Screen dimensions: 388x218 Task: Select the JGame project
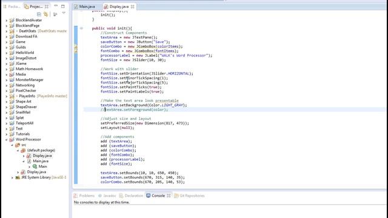pyautogui.click(x=21, y=64)
